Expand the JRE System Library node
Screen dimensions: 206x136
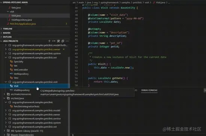[x=4, y=131]
